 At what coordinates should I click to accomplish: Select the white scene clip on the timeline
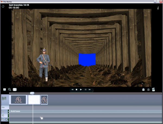click(34, 100)
